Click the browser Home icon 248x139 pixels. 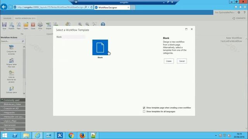[236, 7]
